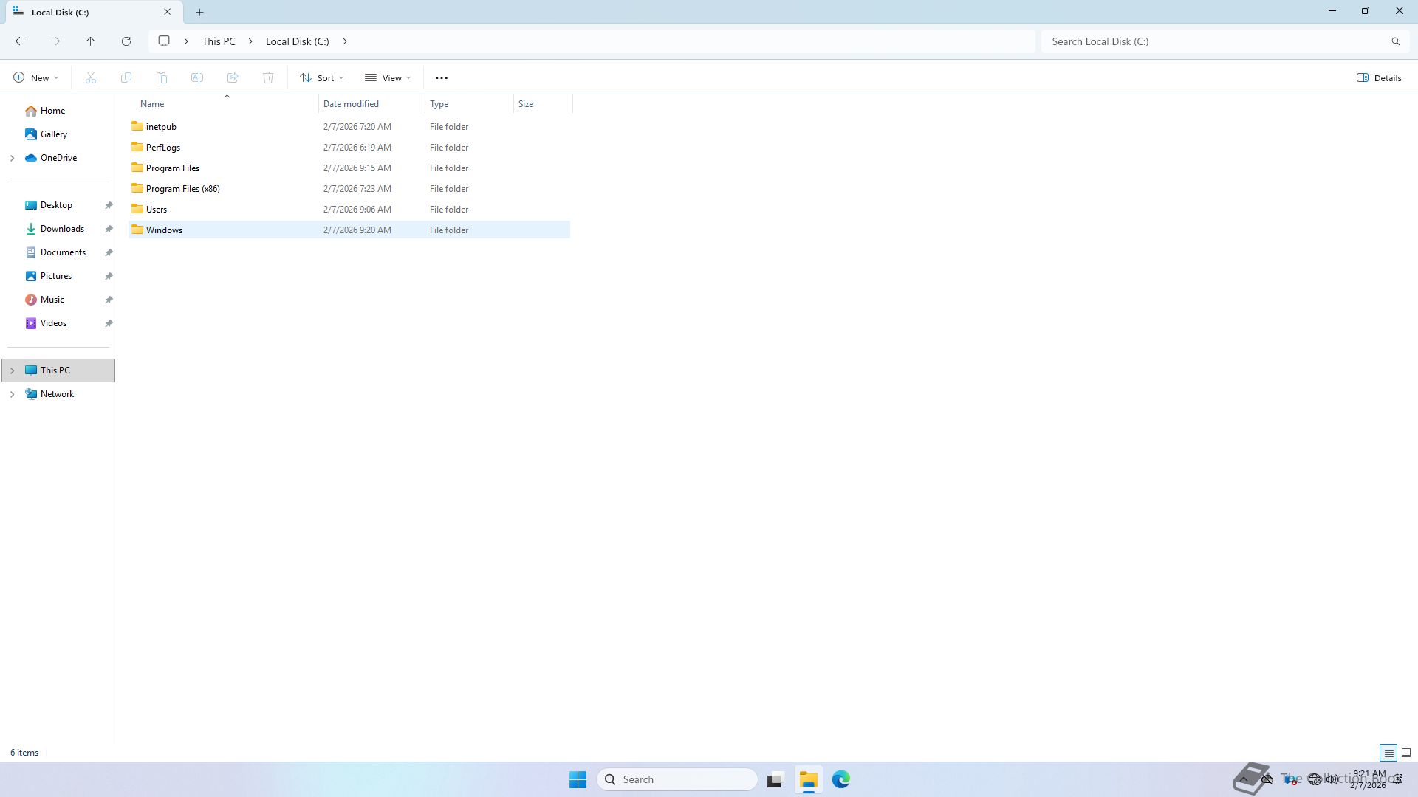This screenshot has height=797, width=1418.
Task: Click This PC in the breadcrumb path
Action: 219,41
